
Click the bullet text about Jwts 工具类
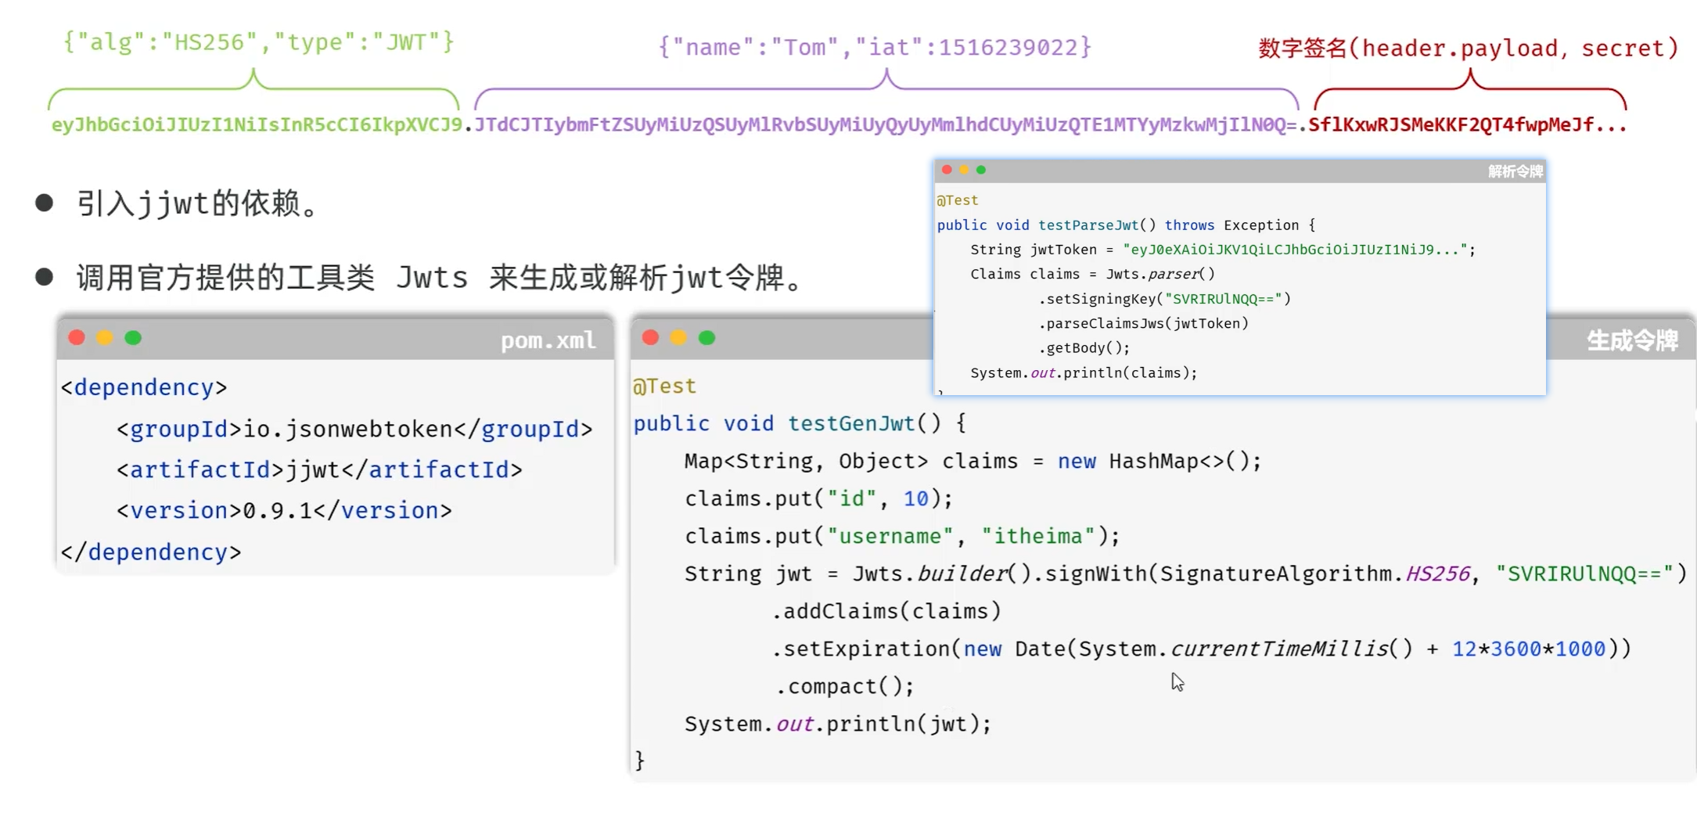point(440,278)
